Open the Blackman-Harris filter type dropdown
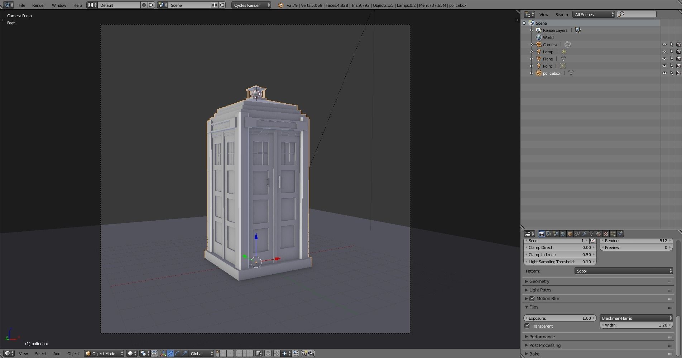Viewport: 682px width, 358px height. 636,318
